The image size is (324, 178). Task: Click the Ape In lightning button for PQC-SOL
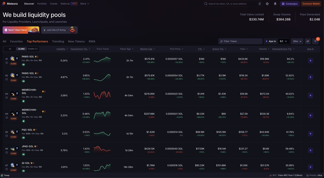point(310,134)
